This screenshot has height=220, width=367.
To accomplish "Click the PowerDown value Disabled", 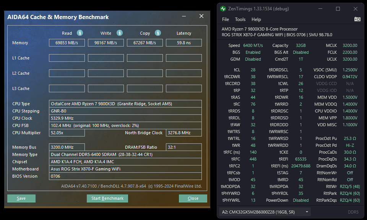I will pyautogui.click(x=301, y=200).
